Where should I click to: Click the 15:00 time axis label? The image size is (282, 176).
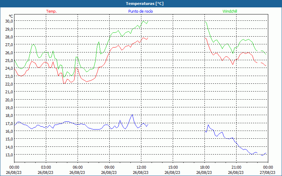[173, 168]
